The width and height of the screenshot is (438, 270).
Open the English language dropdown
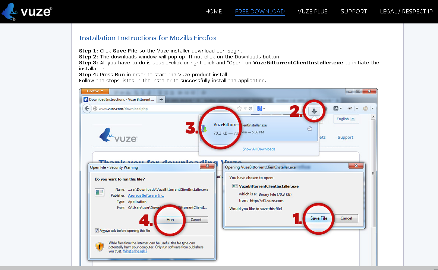click(346, 119)
